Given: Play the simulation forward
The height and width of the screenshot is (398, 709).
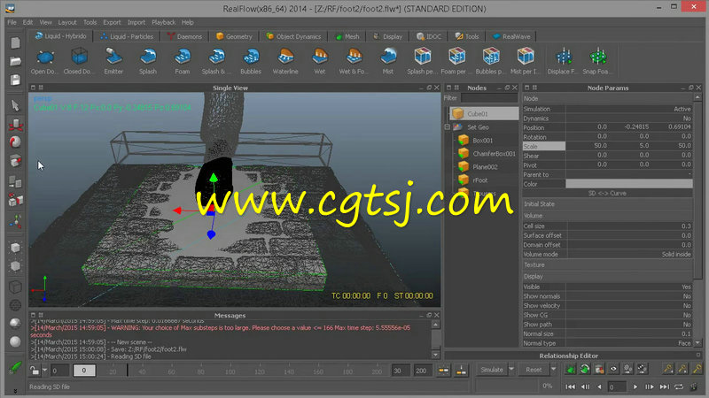Looking at the screenshot, I should point(635,387).
